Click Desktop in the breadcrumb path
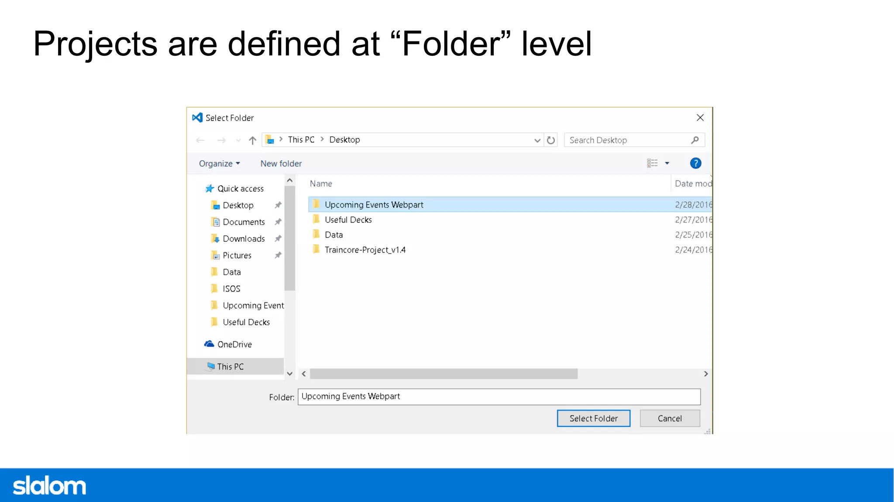The height and width of the screenshot is (502, 894). [344, 140]
